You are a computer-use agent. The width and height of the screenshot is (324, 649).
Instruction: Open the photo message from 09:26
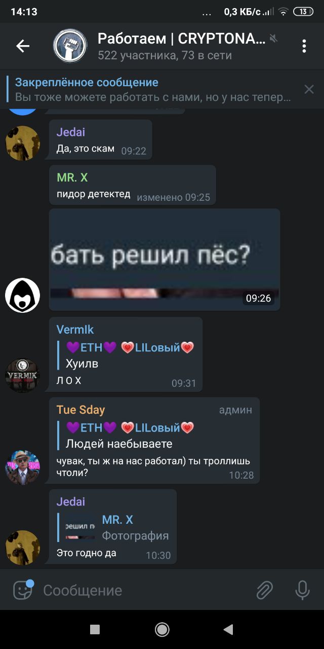point(165,259)
